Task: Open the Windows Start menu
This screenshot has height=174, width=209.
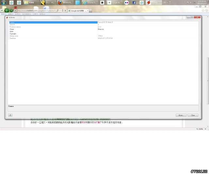Action: 3,3
